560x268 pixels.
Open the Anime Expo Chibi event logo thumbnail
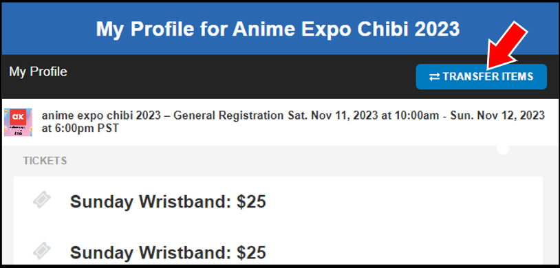tap(18, 122)
